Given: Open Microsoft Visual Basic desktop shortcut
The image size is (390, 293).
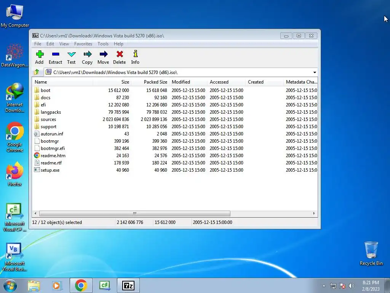Looking at the screenshot, I should [x=15, y=257].
